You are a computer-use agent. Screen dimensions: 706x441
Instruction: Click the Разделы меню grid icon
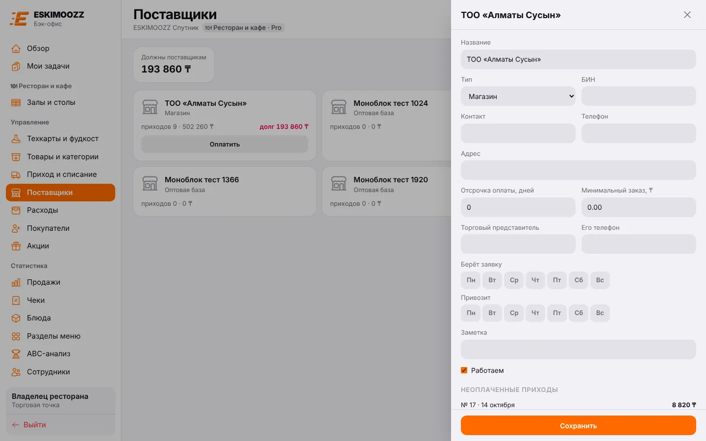click(16, 336)
